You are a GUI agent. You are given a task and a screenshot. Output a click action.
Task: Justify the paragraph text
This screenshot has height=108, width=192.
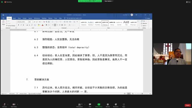click(x=60, y=25)
